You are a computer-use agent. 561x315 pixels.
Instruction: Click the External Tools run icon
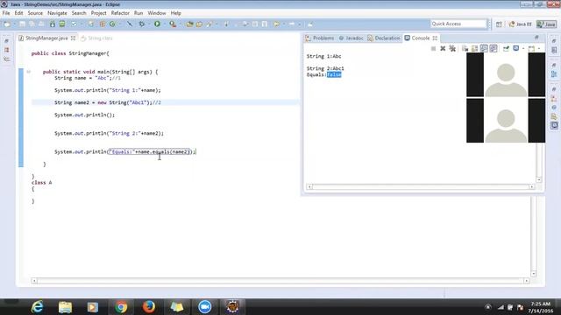(x=173, y=24)
